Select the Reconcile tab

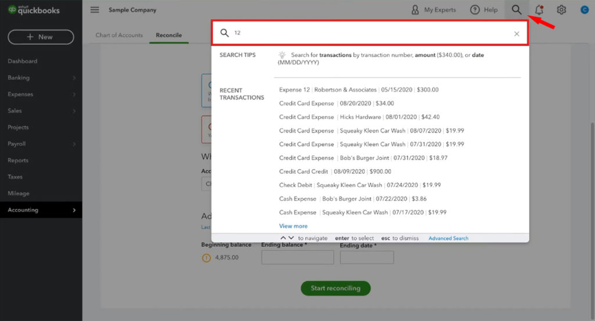tap(169, 35)
